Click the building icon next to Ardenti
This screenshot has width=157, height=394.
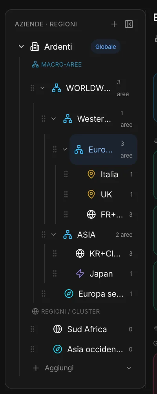pyautogui.click(x=35, y=47)
